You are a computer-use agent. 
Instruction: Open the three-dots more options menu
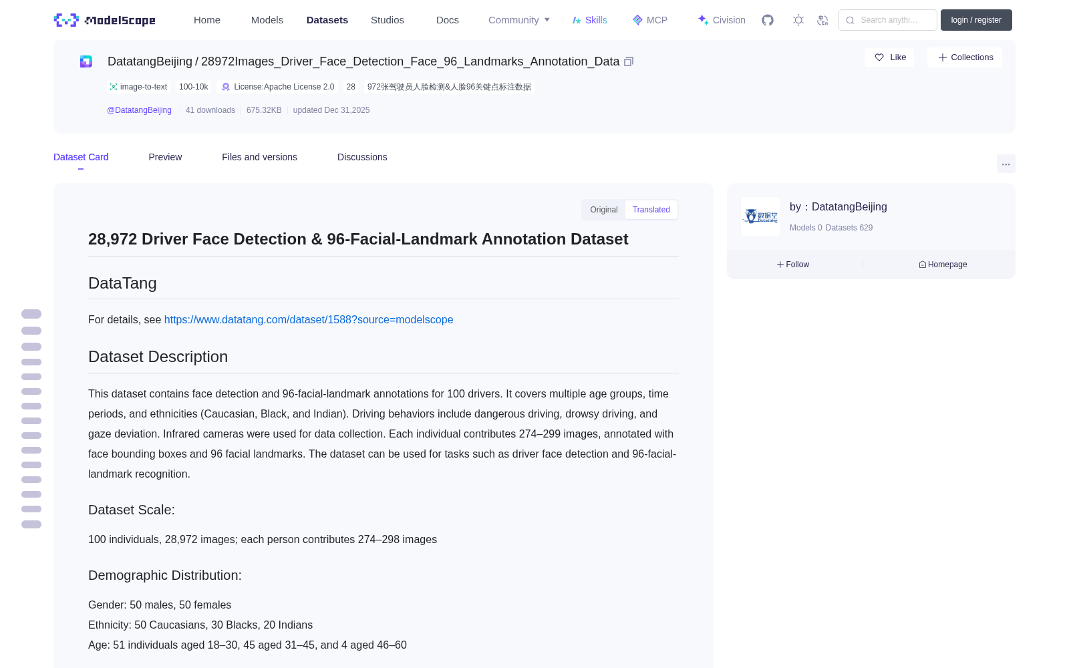point(1006,164)
